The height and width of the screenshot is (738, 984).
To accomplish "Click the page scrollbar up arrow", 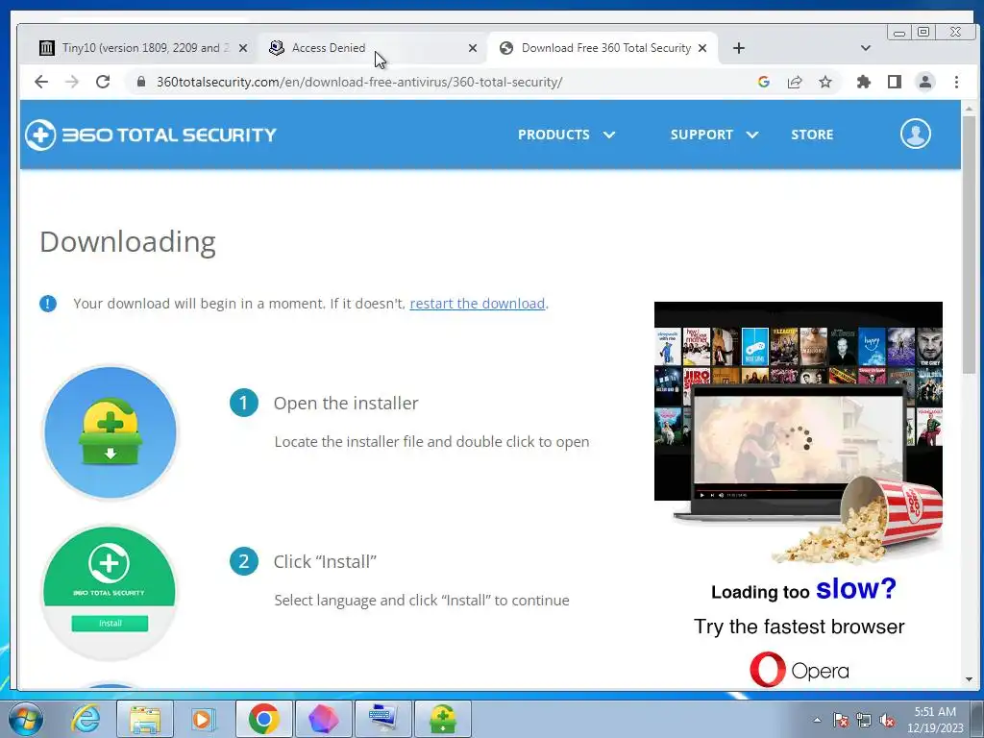I will click(969, 110).
